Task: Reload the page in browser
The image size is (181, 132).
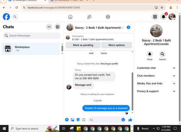Action: click(17, 8)
